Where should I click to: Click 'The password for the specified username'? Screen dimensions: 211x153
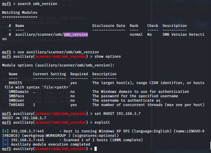[x=135, y=96]
